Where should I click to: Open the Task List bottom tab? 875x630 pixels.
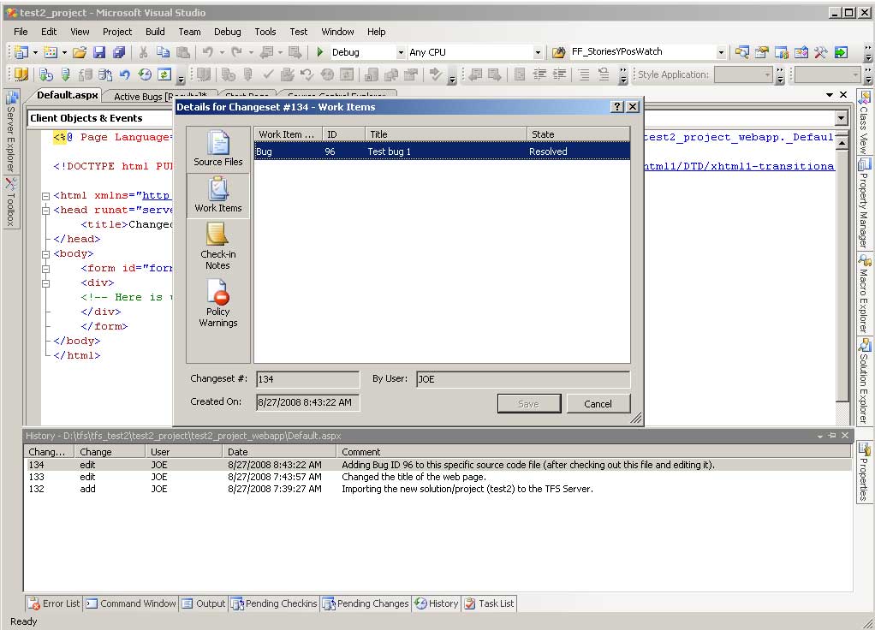[x=489, y=603]
